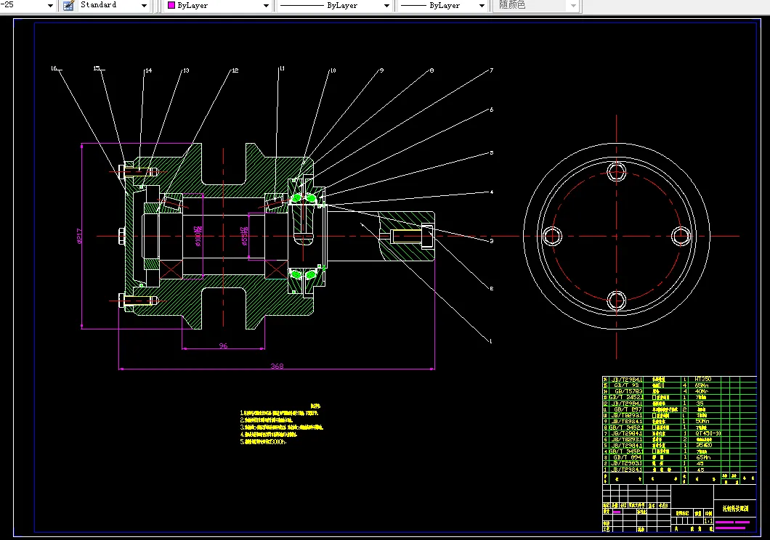Image resolution: width=770 pixels, height=540 pixels.
Task: Open the Standard text style dropdown
Action: point(144,6)
